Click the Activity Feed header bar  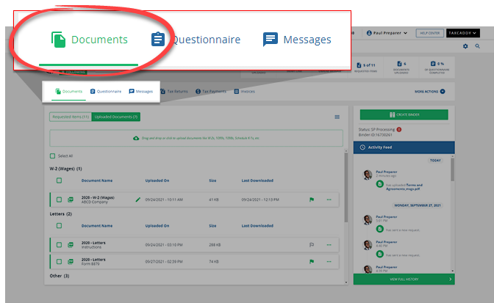point(404,147)
